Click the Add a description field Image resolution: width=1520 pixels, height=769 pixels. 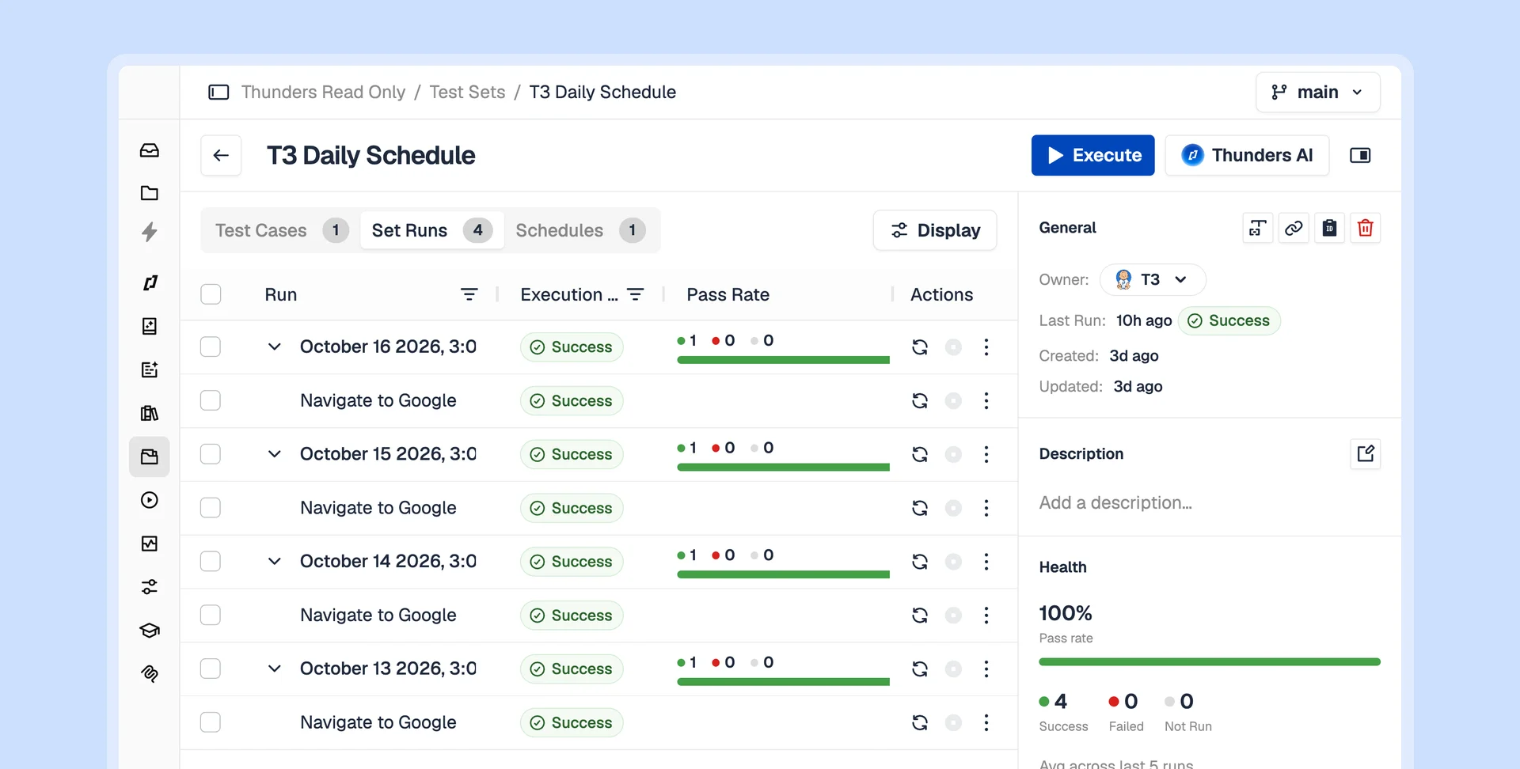(x=1115, y=502)
